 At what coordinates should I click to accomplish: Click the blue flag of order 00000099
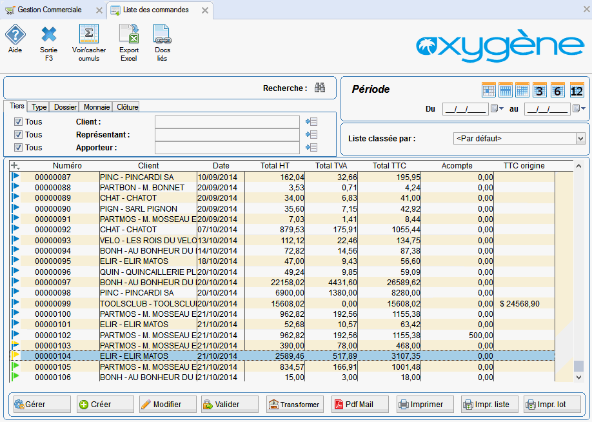(15, 303)
